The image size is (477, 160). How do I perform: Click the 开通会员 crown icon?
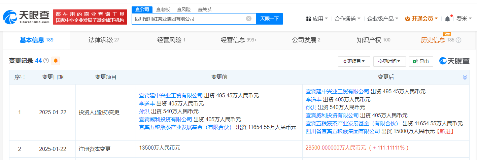click(408, 19)
